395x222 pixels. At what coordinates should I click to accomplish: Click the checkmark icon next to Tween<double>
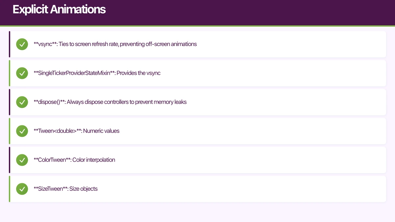pos(22,131)
